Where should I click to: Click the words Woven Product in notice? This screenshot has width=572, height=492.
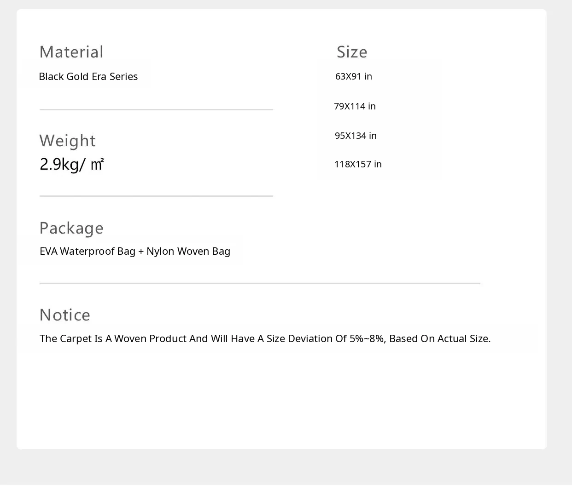pos(150,338)
